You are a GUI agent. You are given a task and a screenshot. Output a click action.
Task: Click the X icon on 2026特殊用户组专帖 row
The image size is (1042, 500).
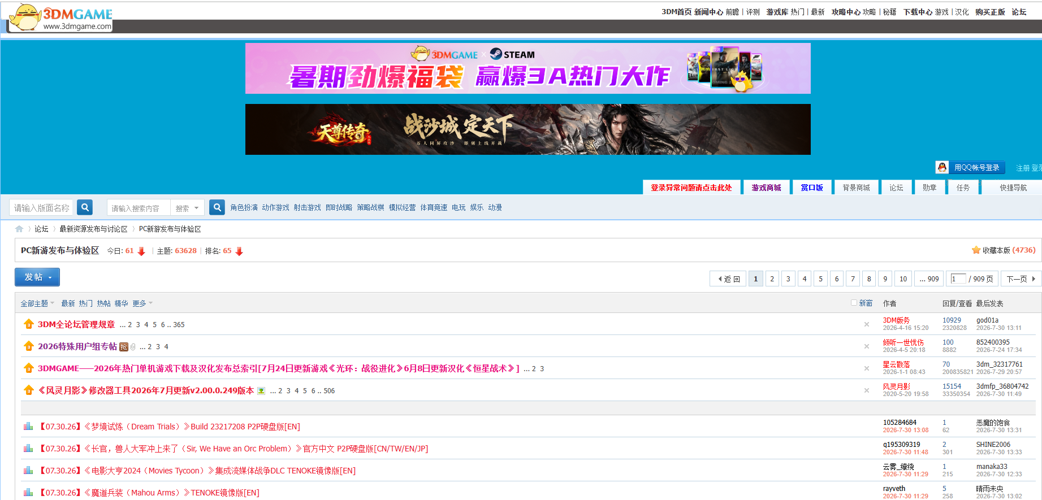(x=867, y=346)
